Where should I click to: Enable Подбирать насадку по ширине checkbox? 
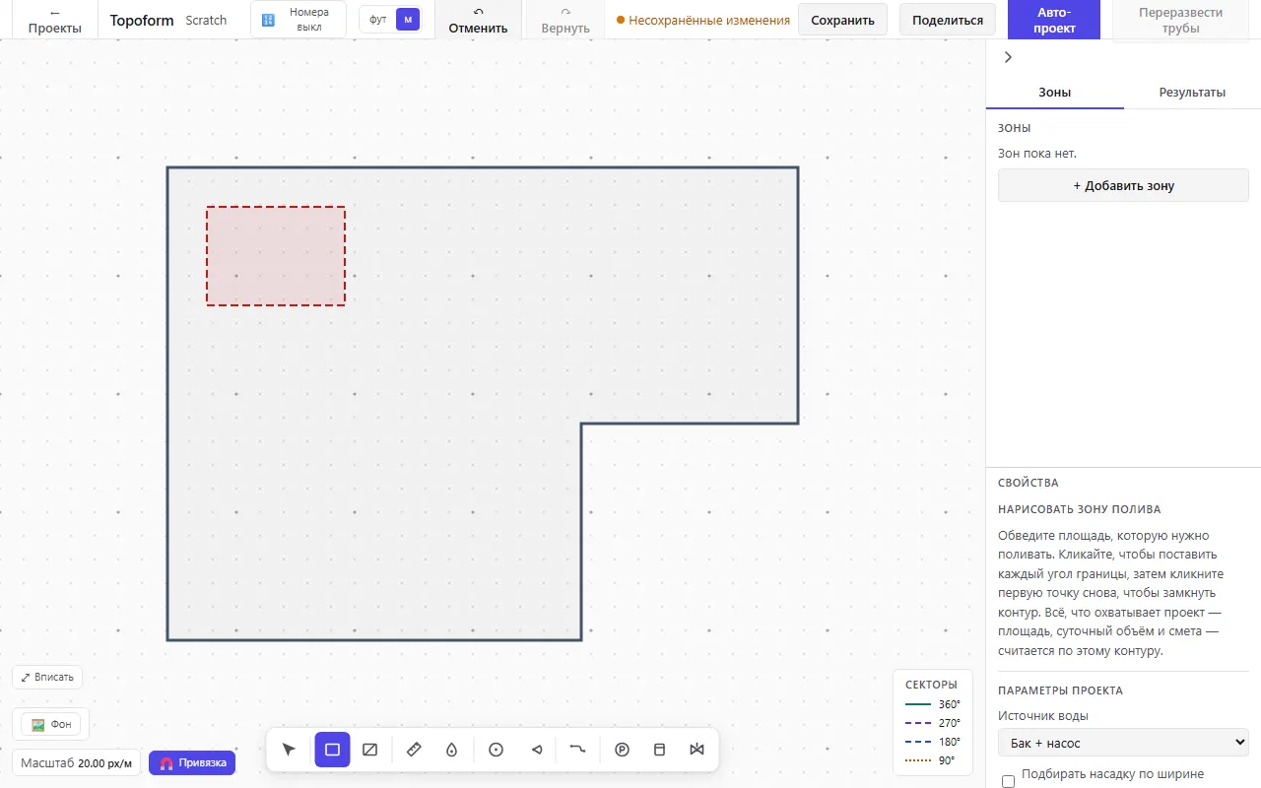(1008, 781)
